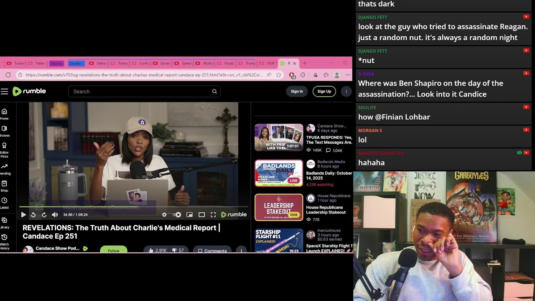Switch to the Tucker tab

(x=15, y=63)
